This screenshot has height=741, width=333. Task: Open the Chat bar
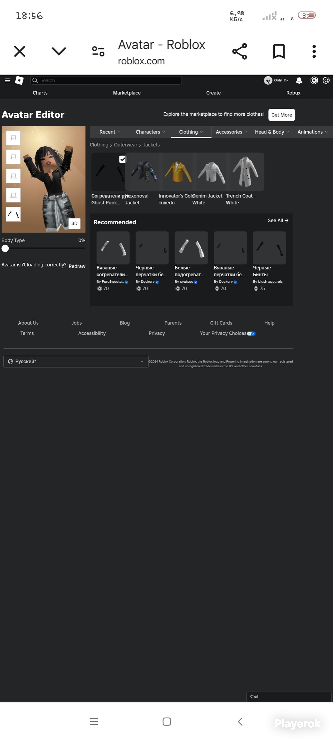click(289, 696)
